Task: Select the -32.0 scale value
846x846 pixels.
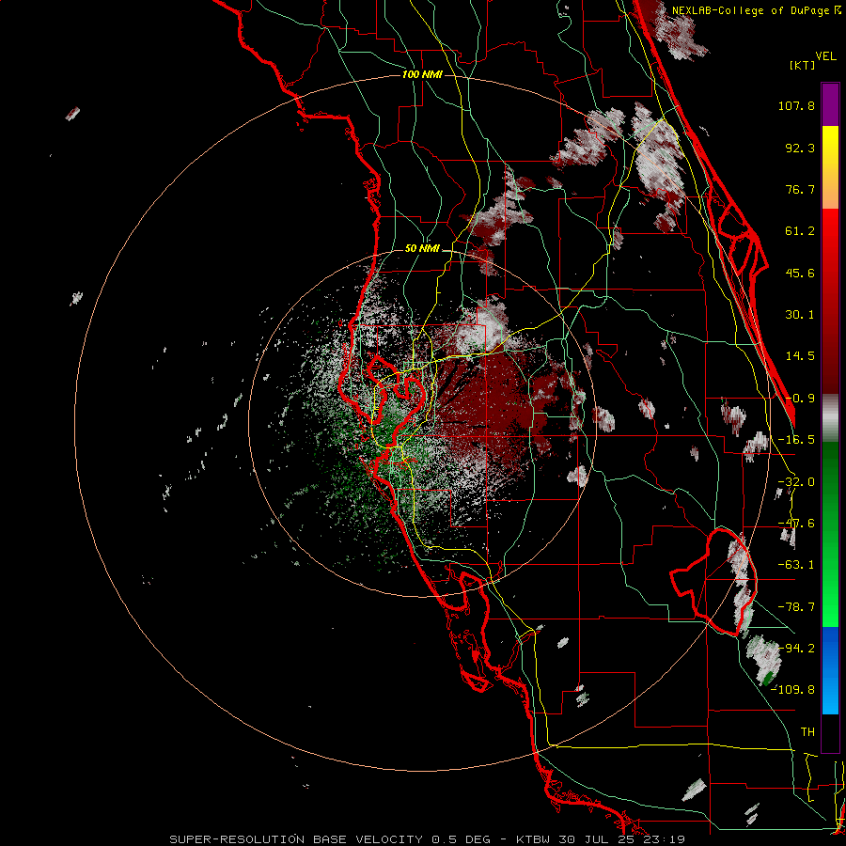Action: (796, 482)
